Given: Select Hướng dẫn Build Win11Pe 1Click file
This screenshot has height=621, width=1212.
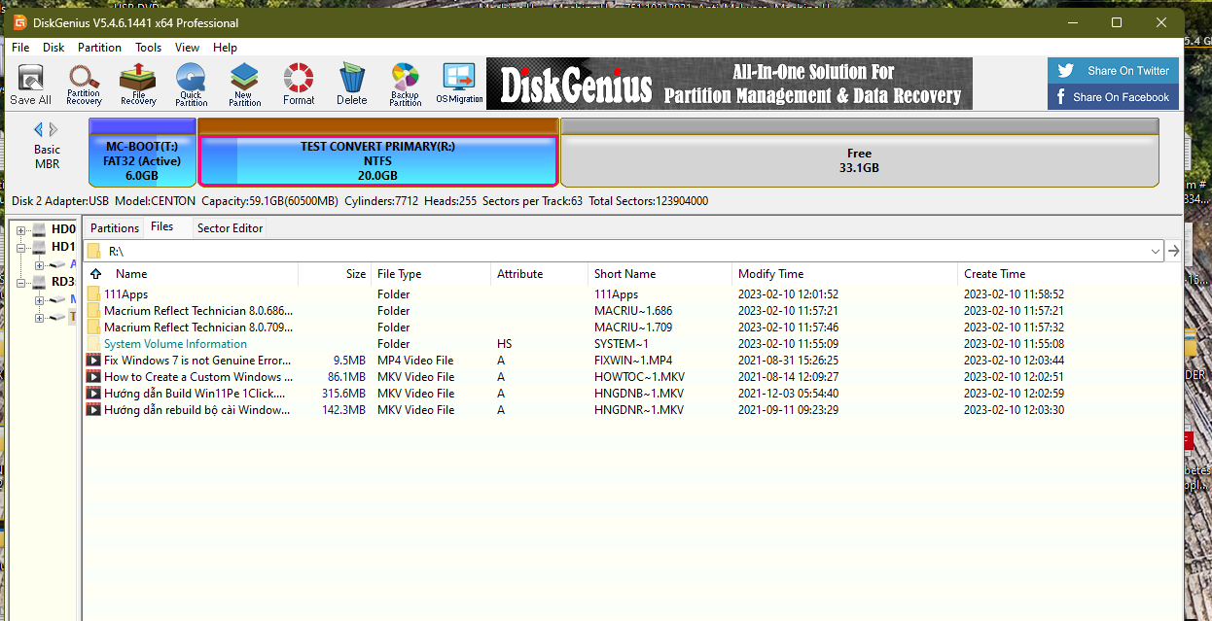Looking at the screenshot, I should click(x=196, y=394).
